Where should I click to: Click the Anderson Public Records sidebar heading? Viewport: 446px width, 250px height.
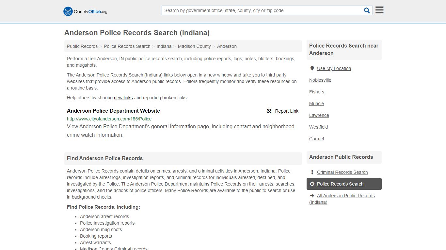(x=341, y=157)
